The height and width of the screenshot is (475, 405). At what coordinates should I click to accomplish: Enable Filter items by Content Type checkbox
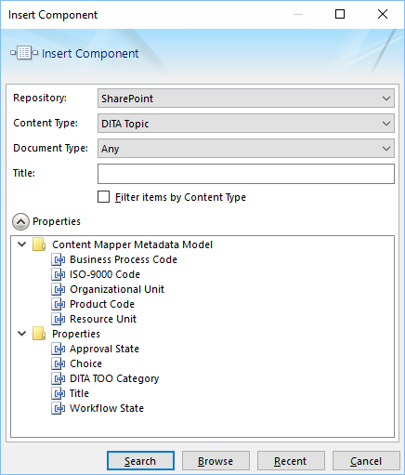coord(103,197)
